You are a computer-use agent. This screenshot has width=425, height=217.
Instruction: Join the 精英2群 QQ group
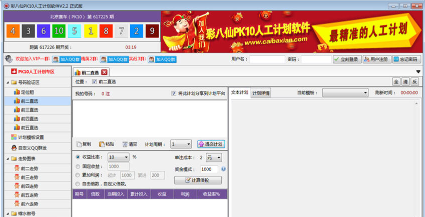[114, 59]
